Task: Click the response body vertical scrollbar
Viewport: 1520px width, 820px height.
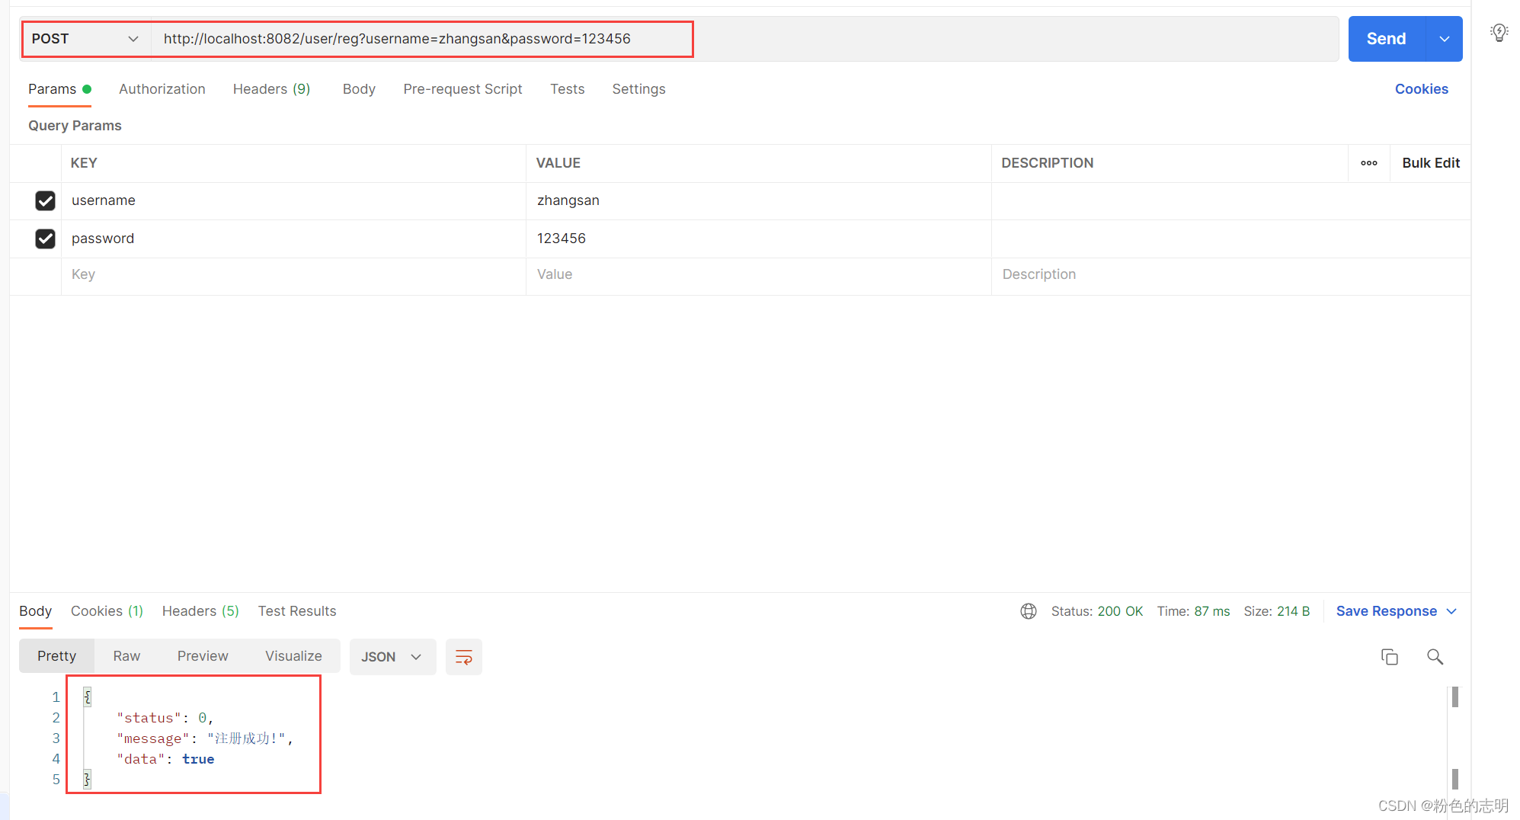Action: pyautogui.click(x=1454, y=738)
